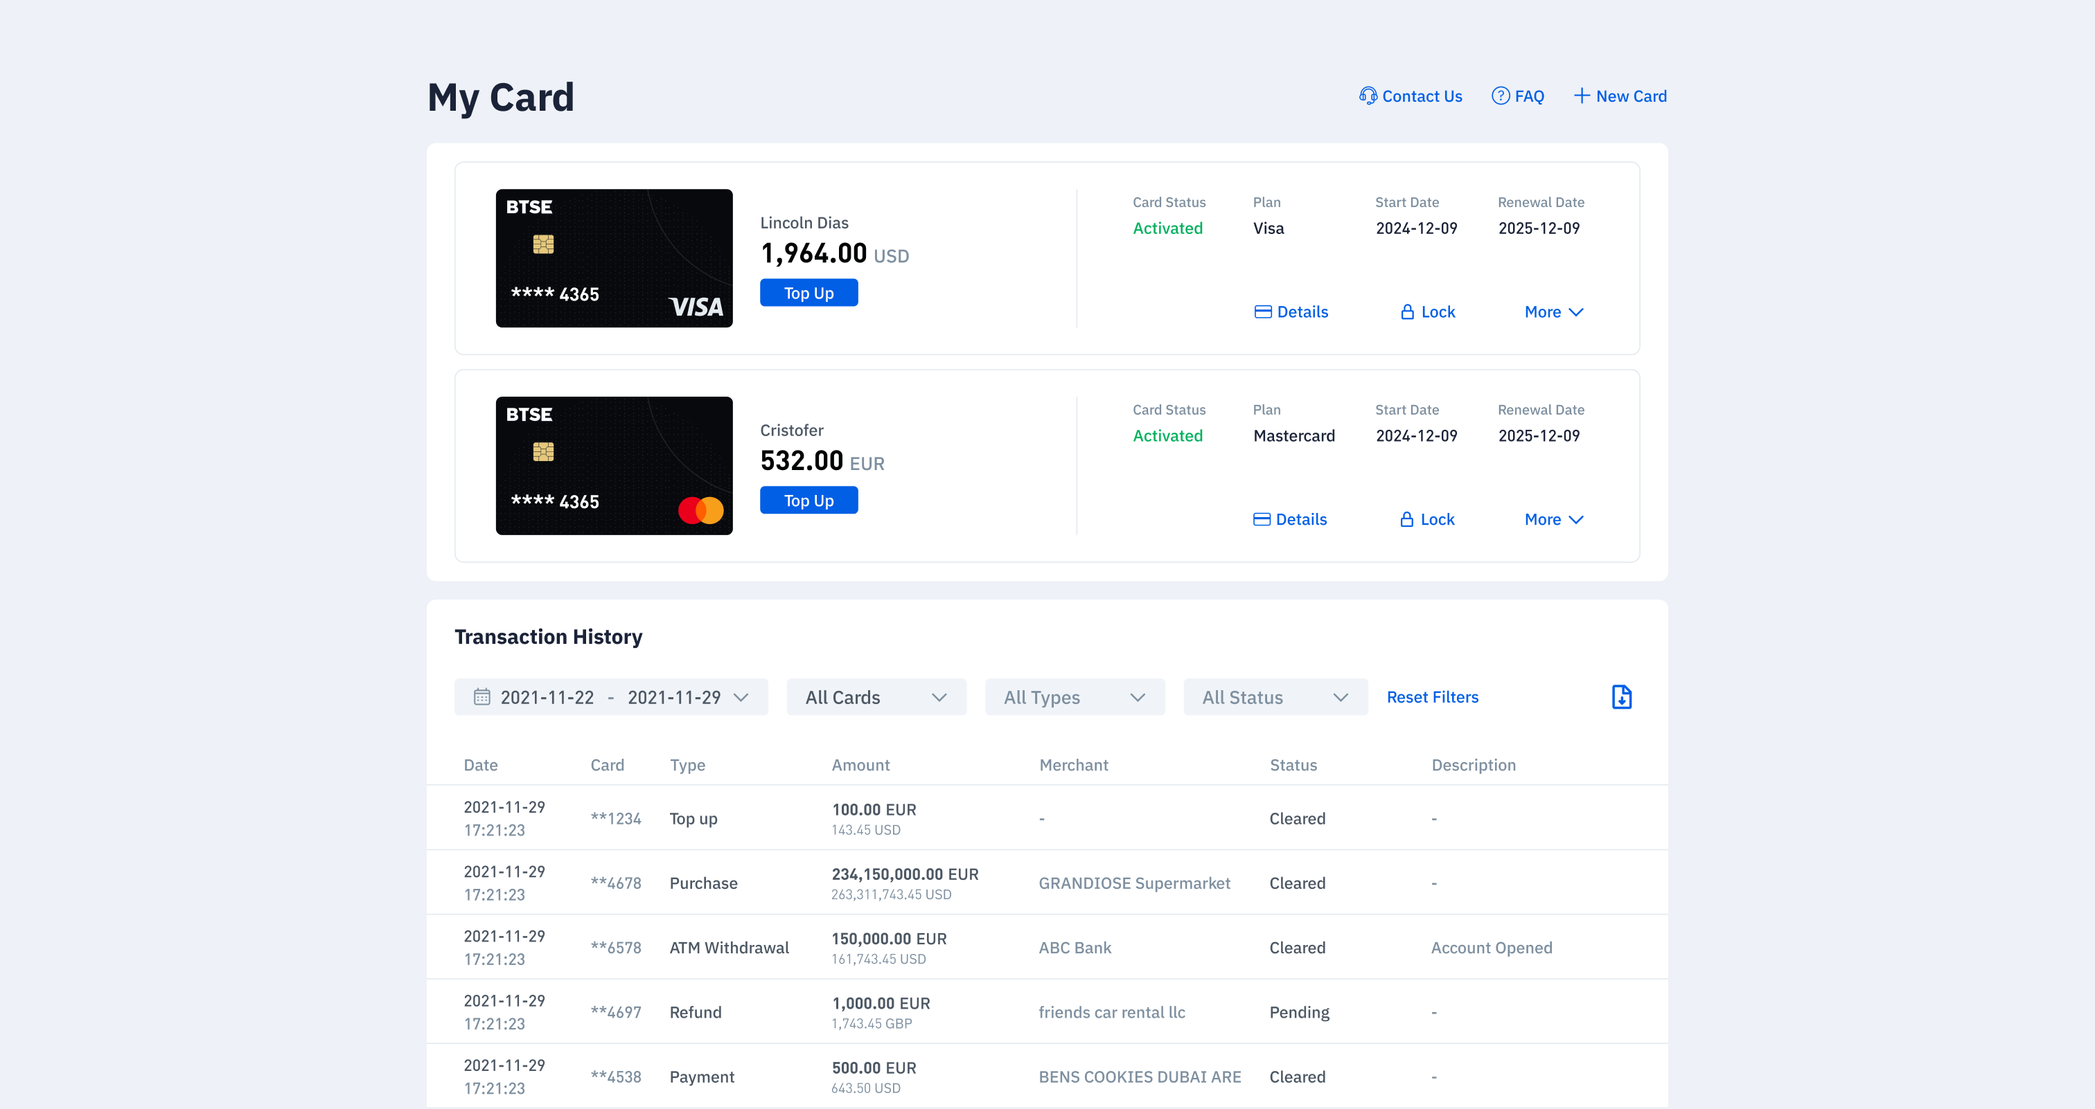2095x1109 pixels.
Task: Expand the More menu on Visa card
Action: pos(1553,312)
